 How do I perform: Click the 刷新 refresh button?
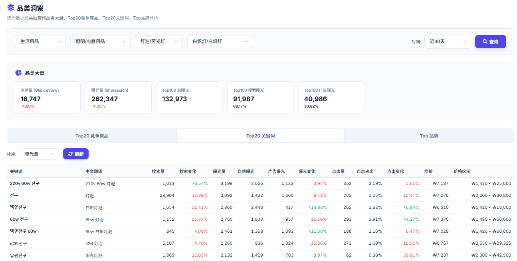(76, 154)
